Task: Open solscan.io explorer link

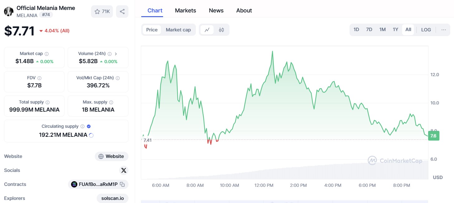Action: (x=113, y=198)
